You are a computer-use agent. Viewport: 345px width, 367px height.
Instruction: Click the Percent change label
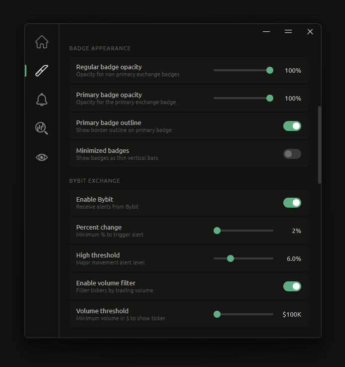pos(99,227)
